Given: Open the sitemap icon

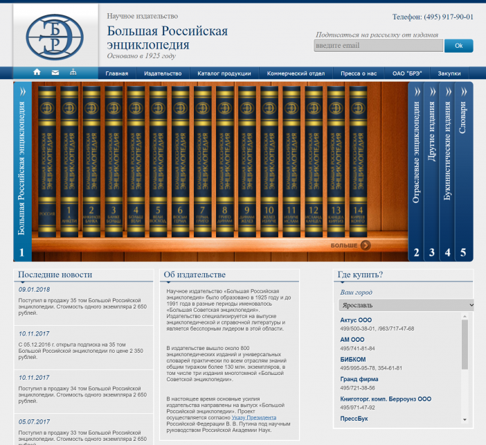Looking at the screenshot, I should [x=73, y=72].
